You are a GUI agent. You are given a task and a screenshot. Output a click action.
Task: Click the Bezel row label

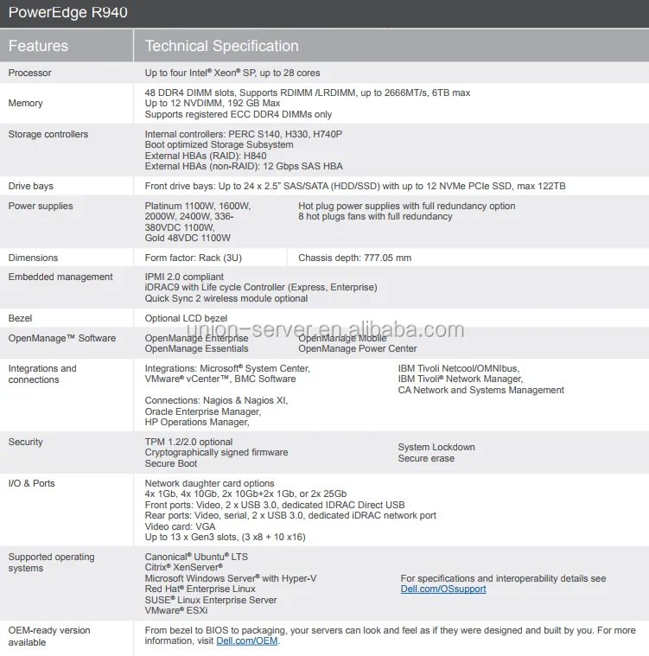[x=21, y=318]
